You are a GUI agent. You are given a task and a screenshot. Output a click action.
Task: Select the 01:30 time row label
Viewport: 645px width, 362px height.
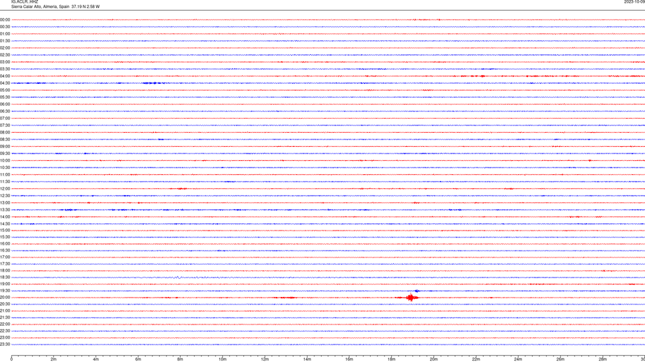[x=5, y=41]
